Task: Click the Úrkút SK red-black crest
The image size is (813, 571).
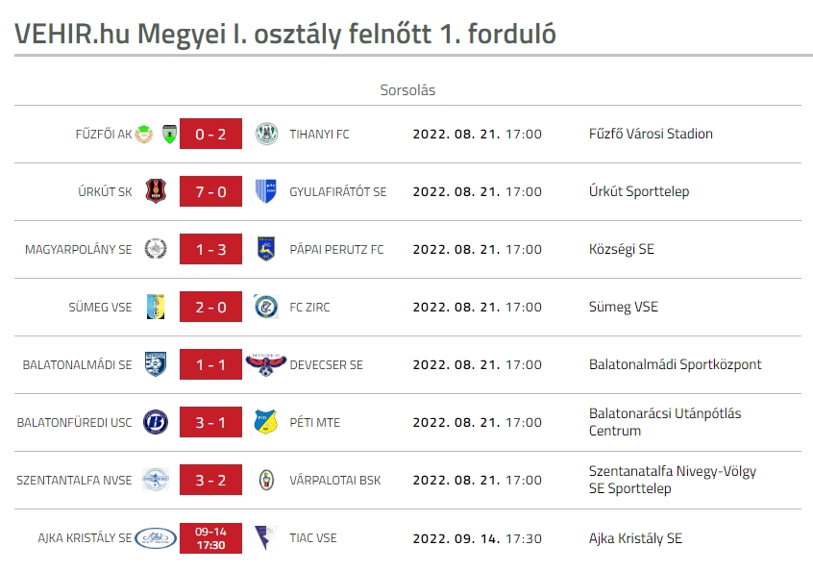Action: click(156, 191)
